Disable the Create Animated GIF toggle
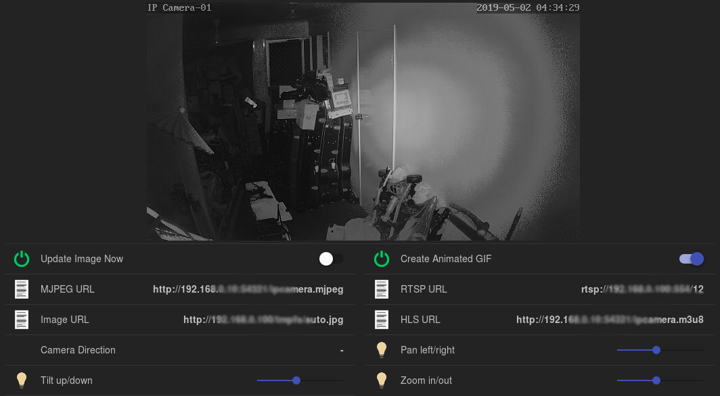Screen dimensions: 720x396 690,259
